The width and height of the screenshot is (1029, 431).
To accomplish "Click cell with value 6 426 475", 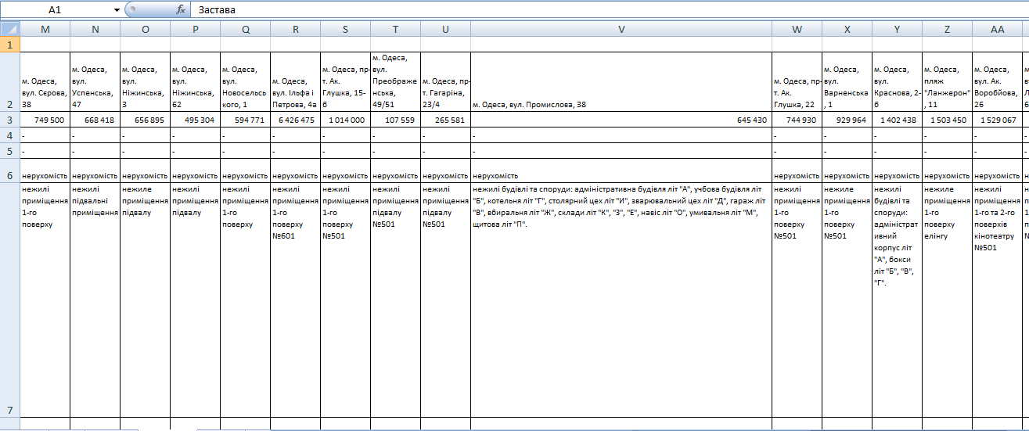I will [295, 120].
